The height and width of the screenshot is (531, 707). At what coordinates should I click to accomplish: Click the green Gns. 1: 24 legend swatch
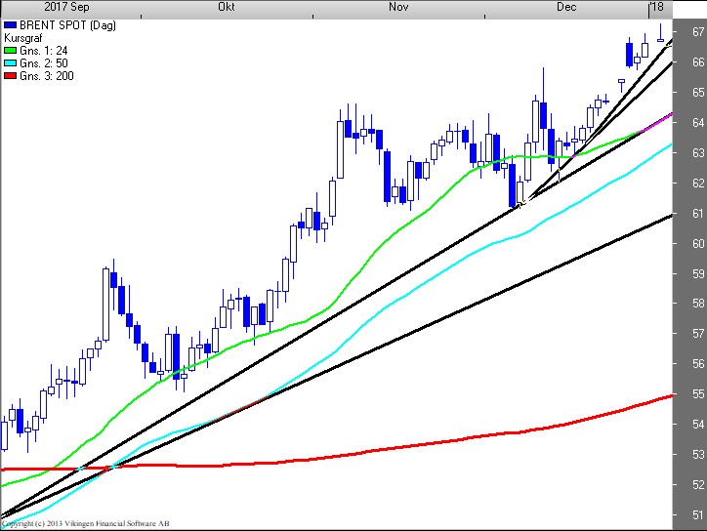click(10, 50)
